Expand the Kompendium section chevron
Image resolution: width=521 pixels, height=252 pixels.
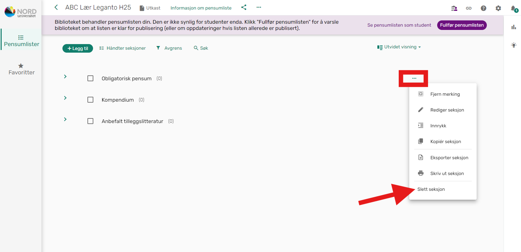tap(65, 98)
